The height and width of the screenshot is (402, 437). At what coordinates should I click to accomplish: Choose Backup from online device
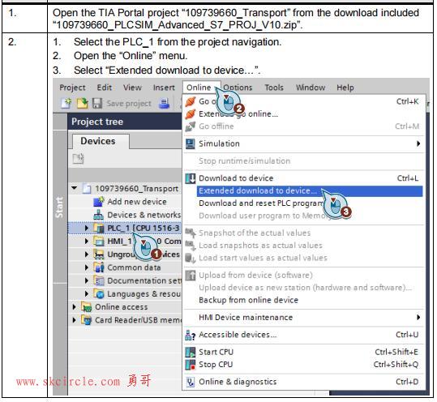point(248,300)
